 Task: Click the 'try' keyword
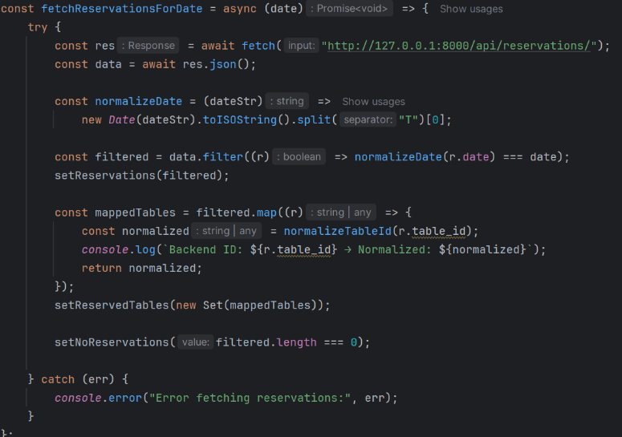point(38,27)
